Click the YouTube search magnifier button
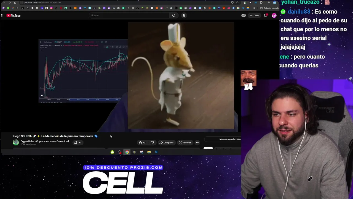353x199 pixels. [174, 15]
